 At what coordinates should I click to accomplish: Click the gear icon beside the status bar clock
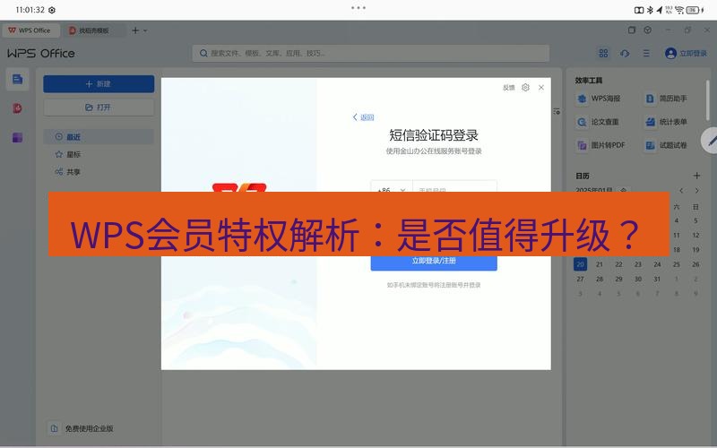(x=52, y=10)
